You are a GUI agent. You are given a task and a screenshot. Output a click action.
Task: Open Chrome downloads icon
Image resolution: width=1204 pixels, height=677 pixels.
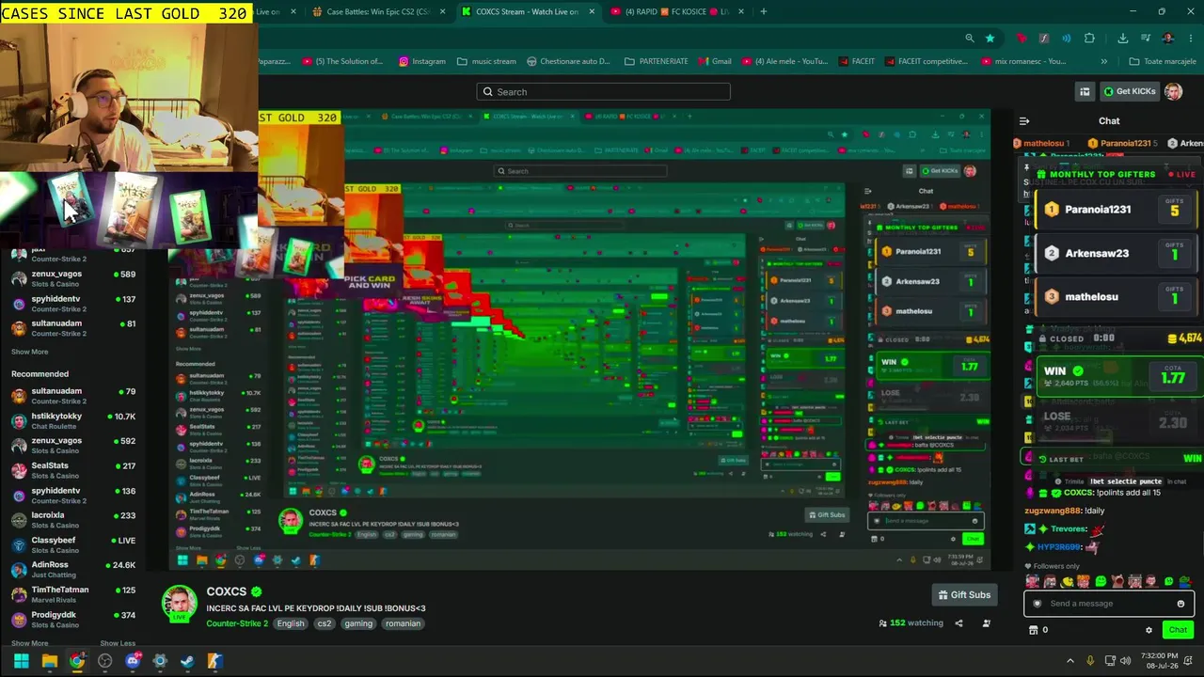1122,39
